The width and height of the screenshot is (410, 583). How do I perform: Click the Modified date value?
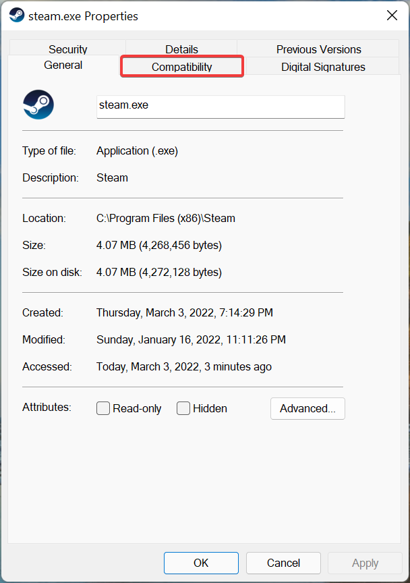191,340
